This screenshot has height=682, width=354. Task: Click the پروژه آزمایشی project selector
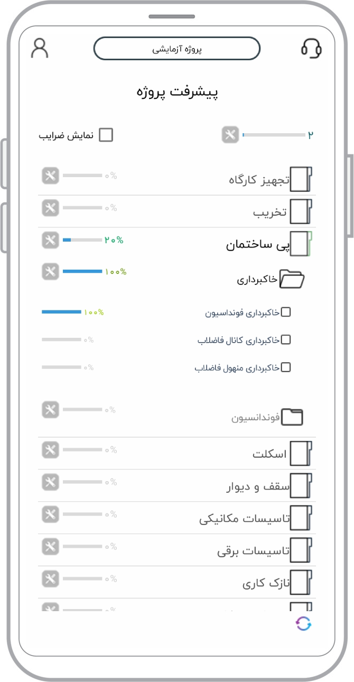[x=177, y=49]
